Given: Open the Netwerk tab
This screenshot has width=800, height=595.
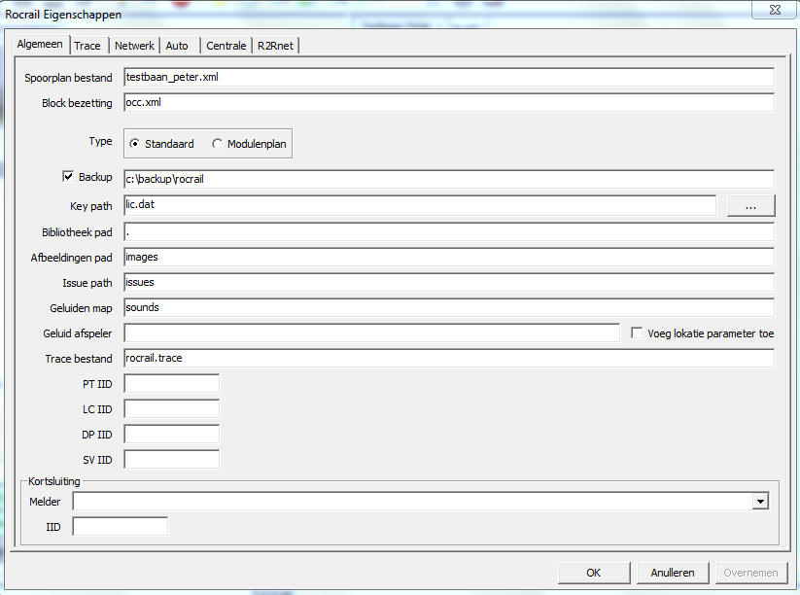Looking at the screenshot, I should click(134, 46).
